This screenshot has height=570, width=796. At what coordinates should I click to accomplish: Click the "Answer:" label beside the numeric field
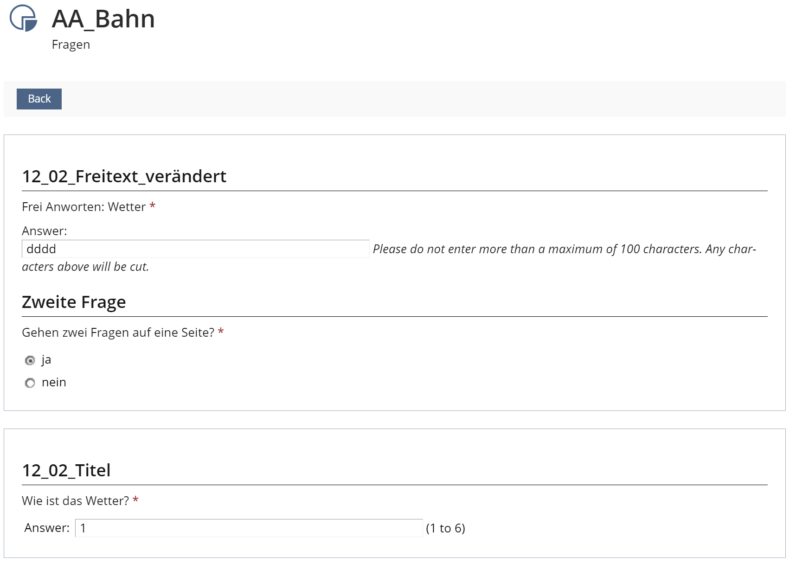[x=47, y=528]
